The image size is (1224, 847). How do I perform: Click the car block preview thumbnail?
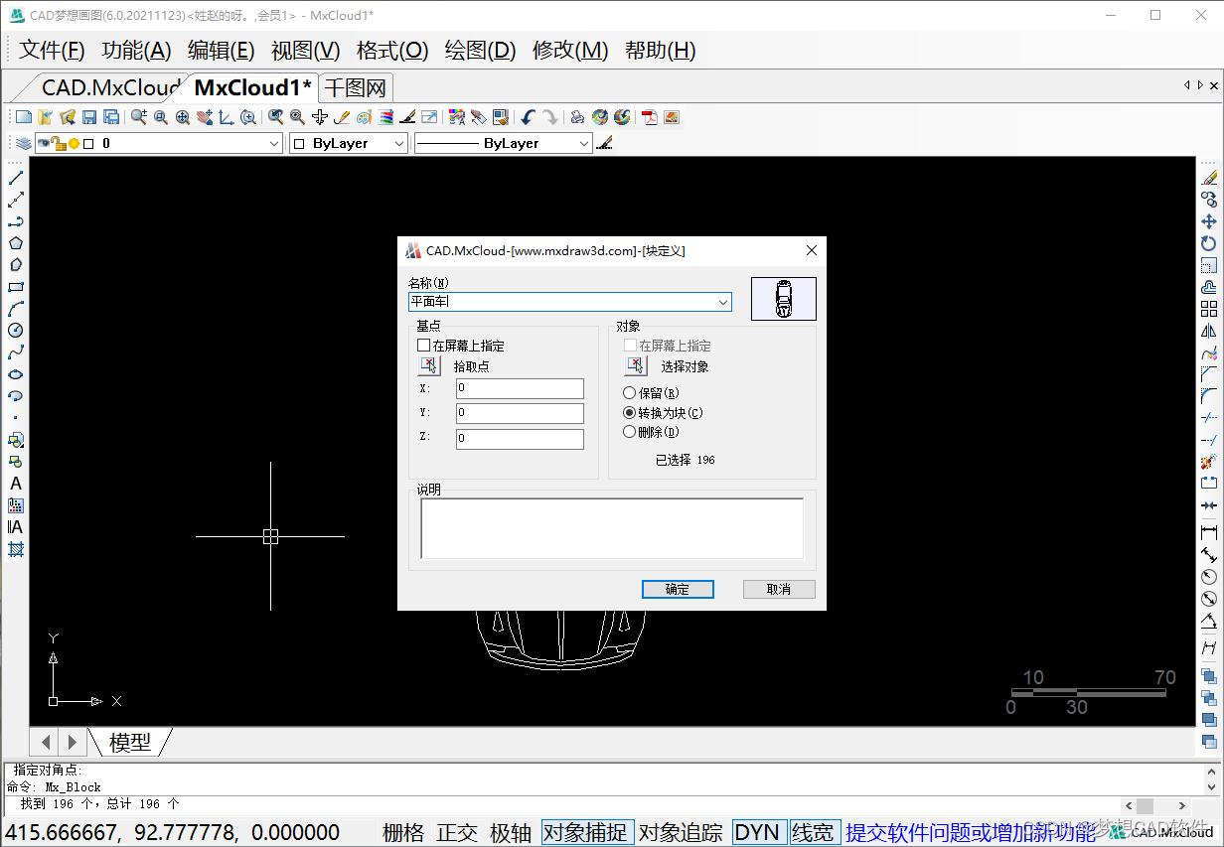pos(784,298)
